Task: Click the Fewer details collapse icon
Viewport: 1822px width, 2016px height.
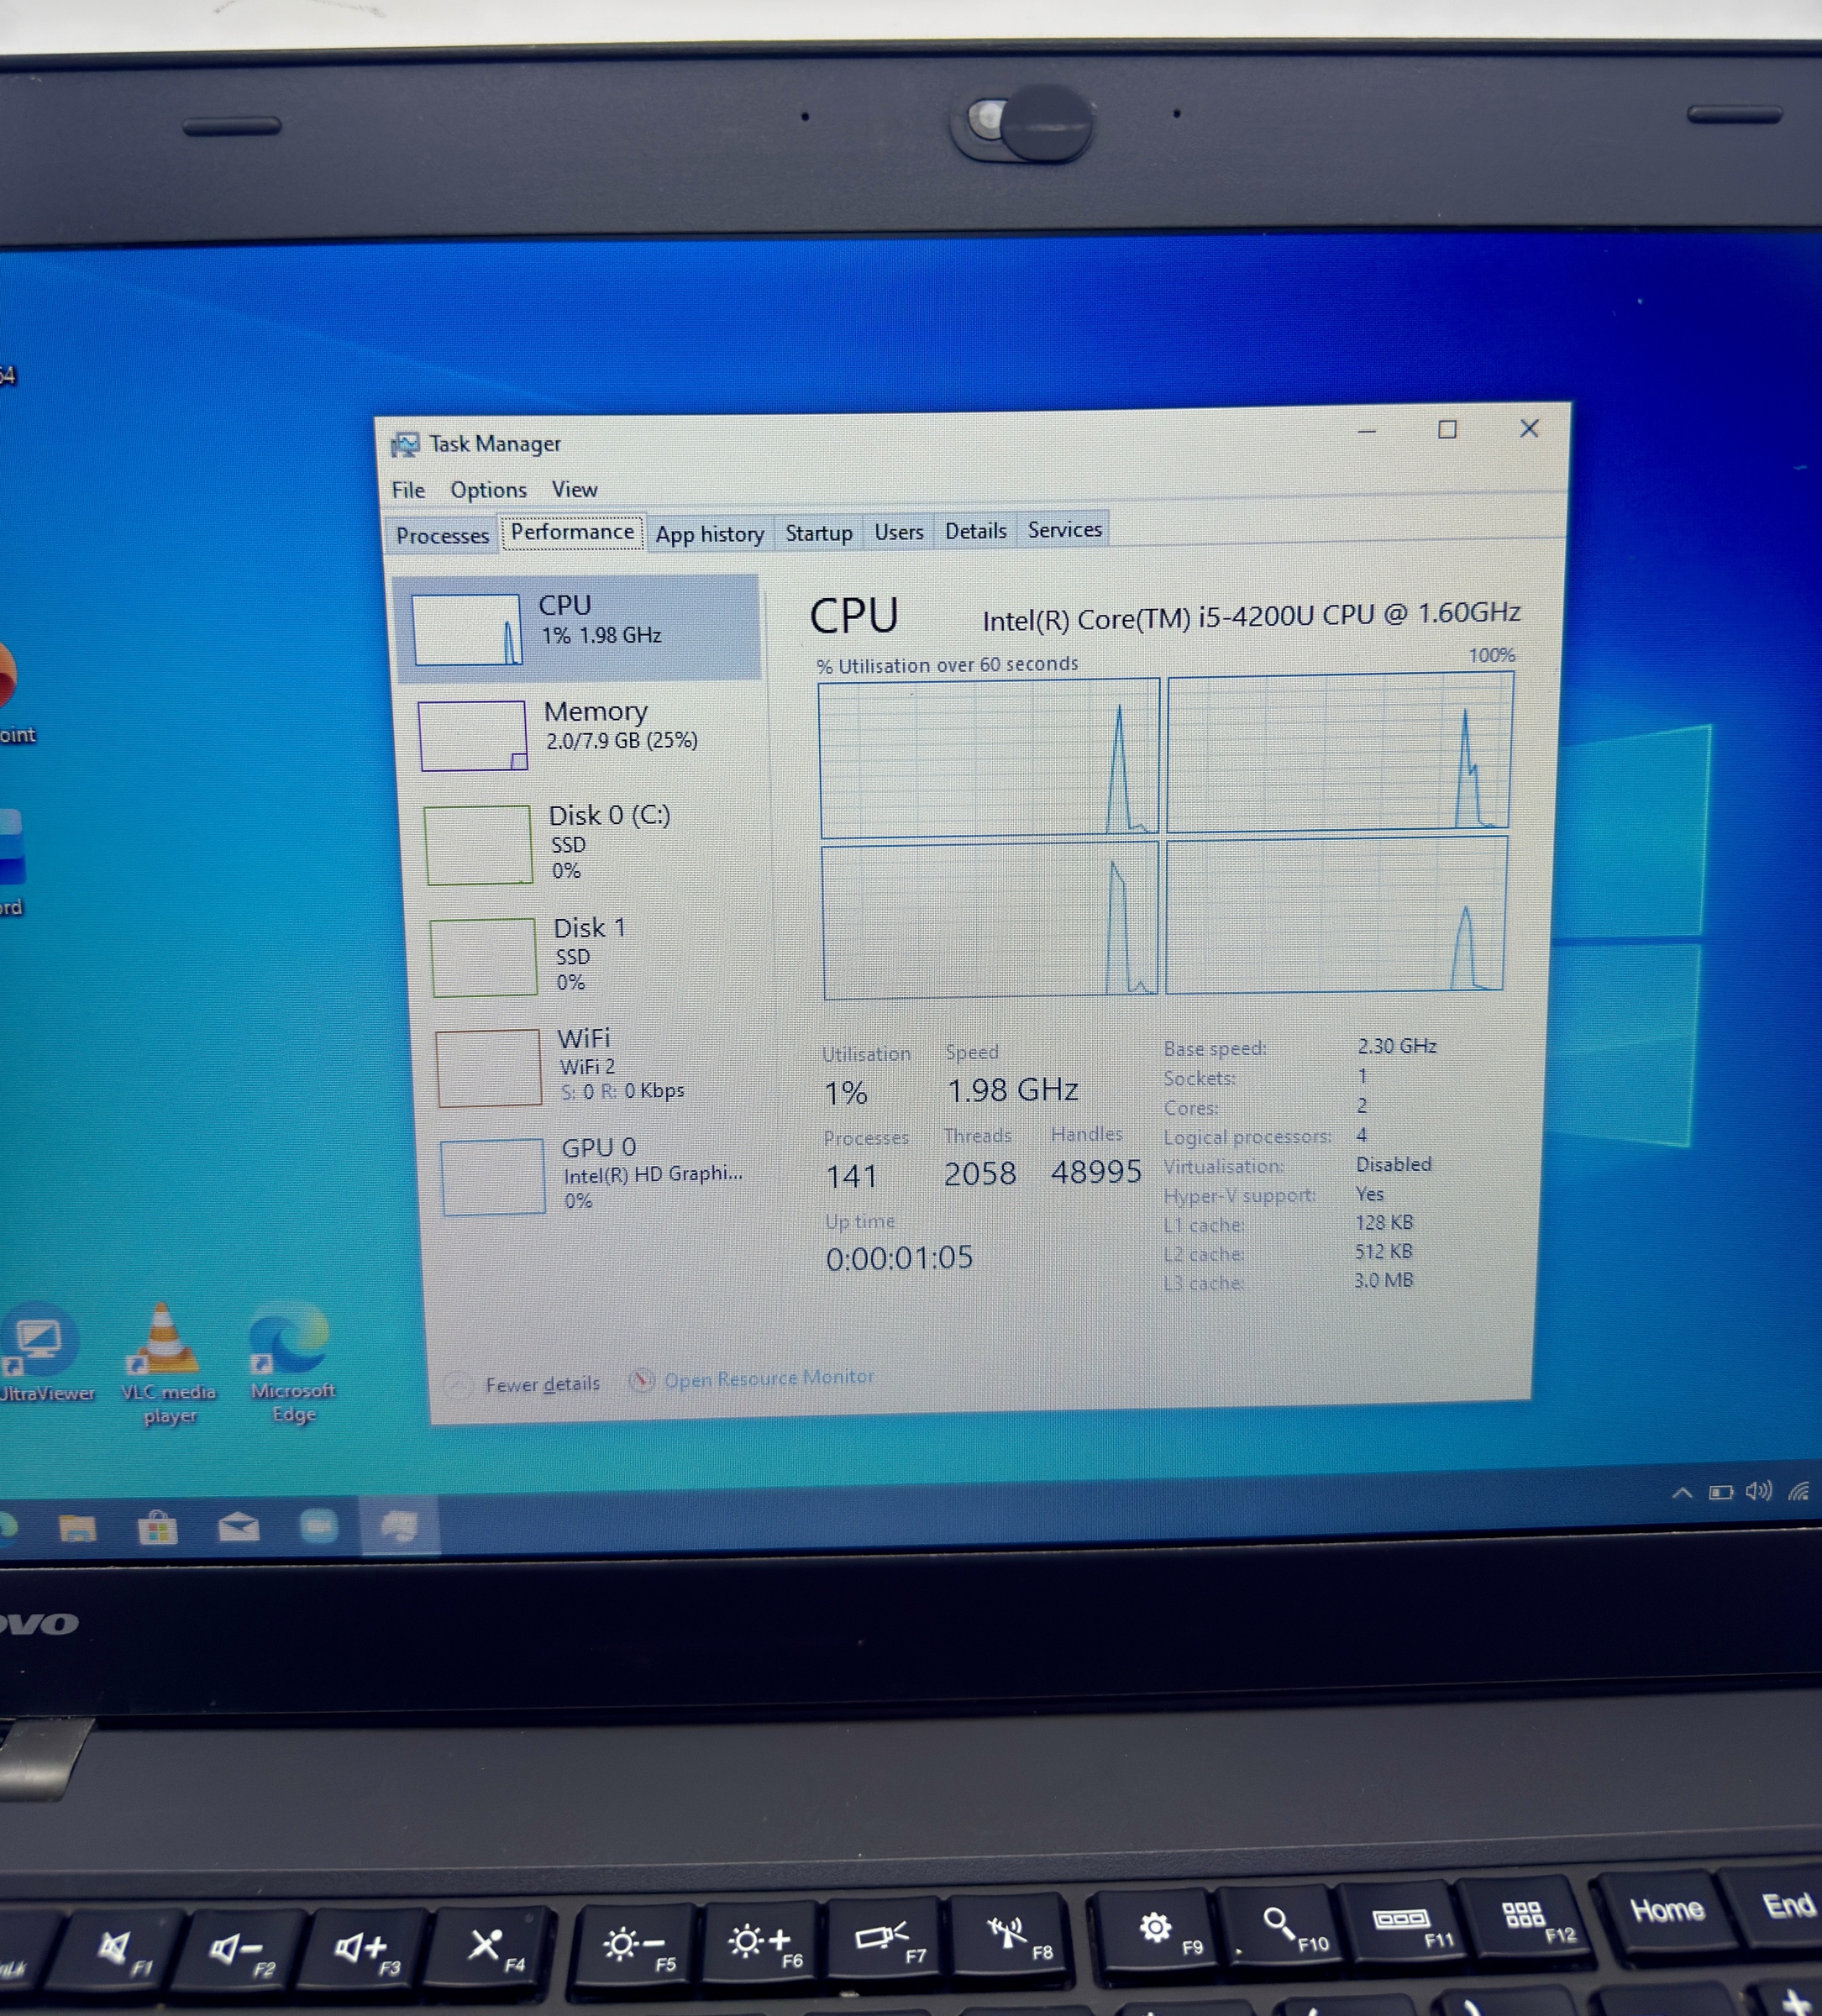Action: pos(458,1384)
